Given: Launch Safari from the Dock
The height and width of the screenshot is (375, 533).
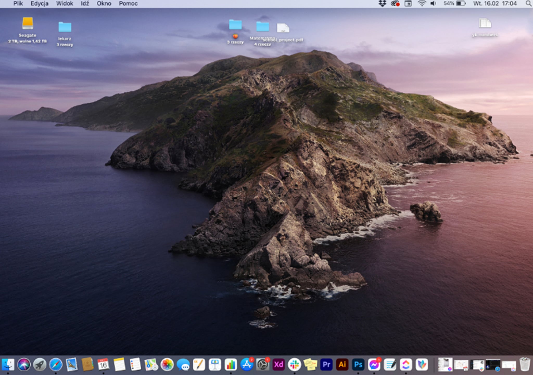Looking at the screenshot, I should (x=56, y=364).
